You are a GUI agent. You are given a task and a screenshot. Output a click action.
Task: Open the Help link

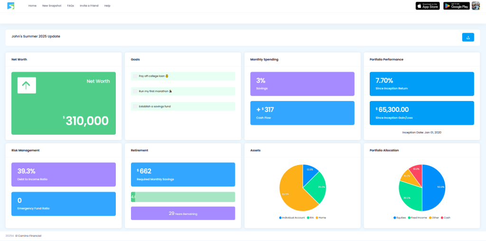click(x=107, y=6)
